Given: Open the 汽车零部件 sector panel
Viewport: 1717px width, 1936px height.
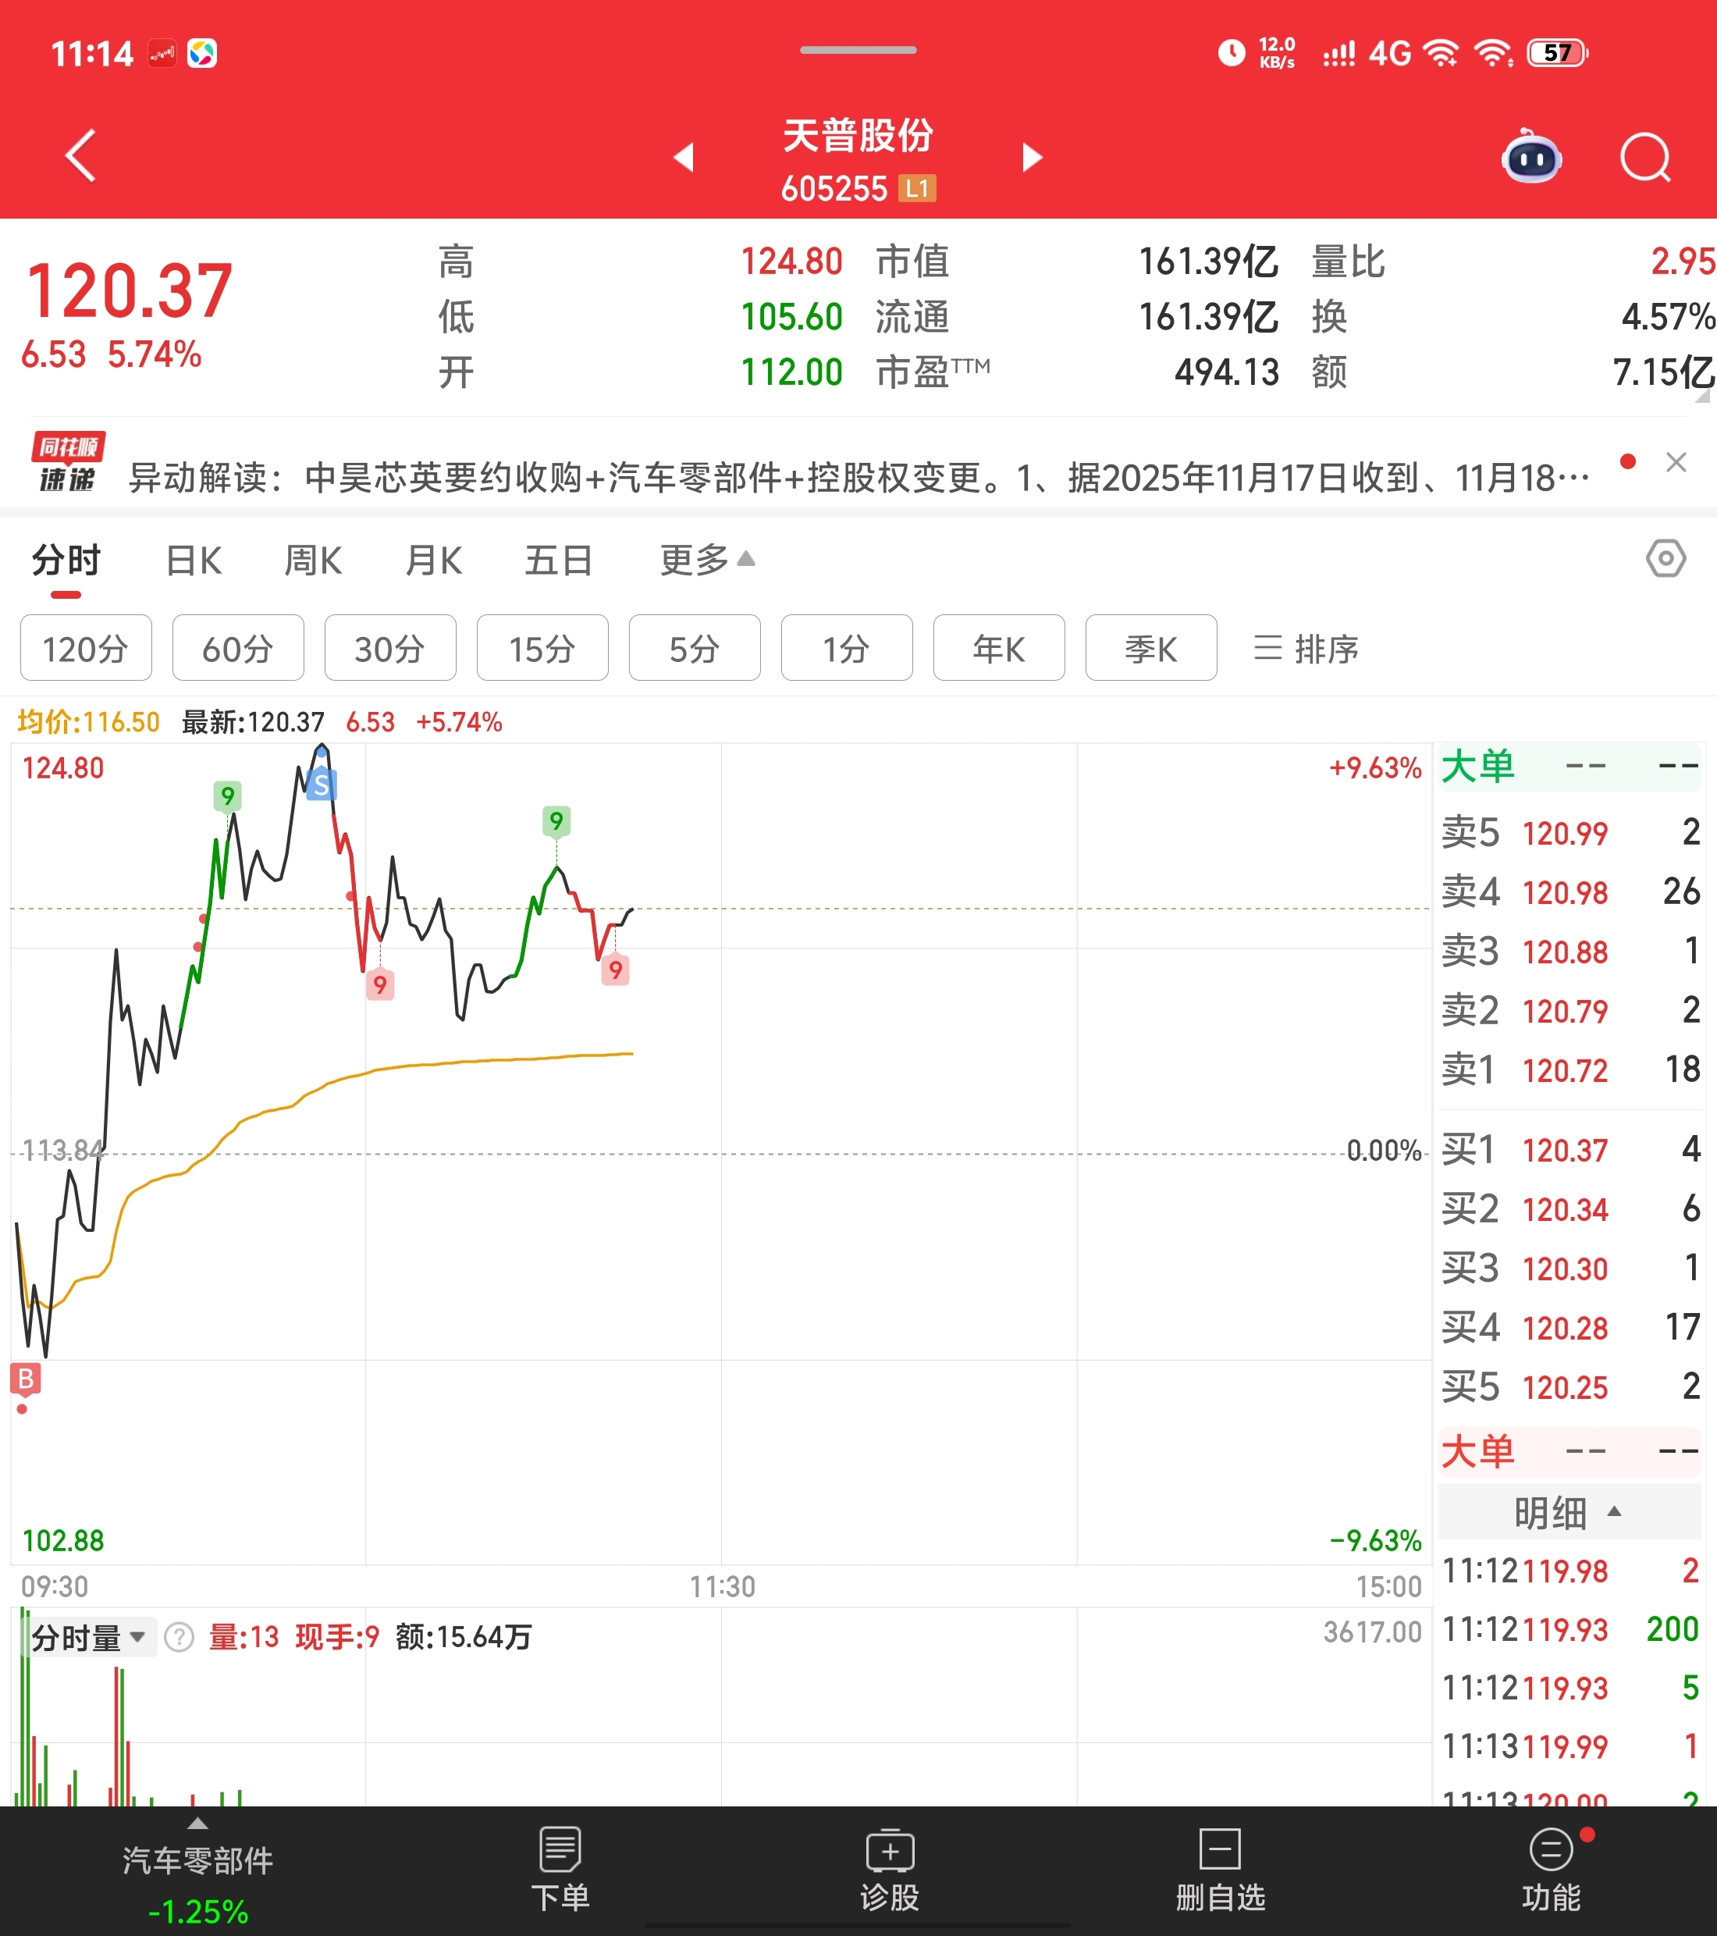Looking at the screenshot, I should tap(197, 1879).
